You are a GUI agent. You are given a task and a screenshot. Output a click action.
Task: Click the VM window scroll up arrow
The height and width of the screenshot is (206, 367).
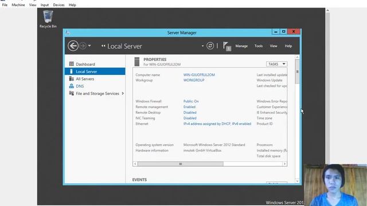(327, 10)
